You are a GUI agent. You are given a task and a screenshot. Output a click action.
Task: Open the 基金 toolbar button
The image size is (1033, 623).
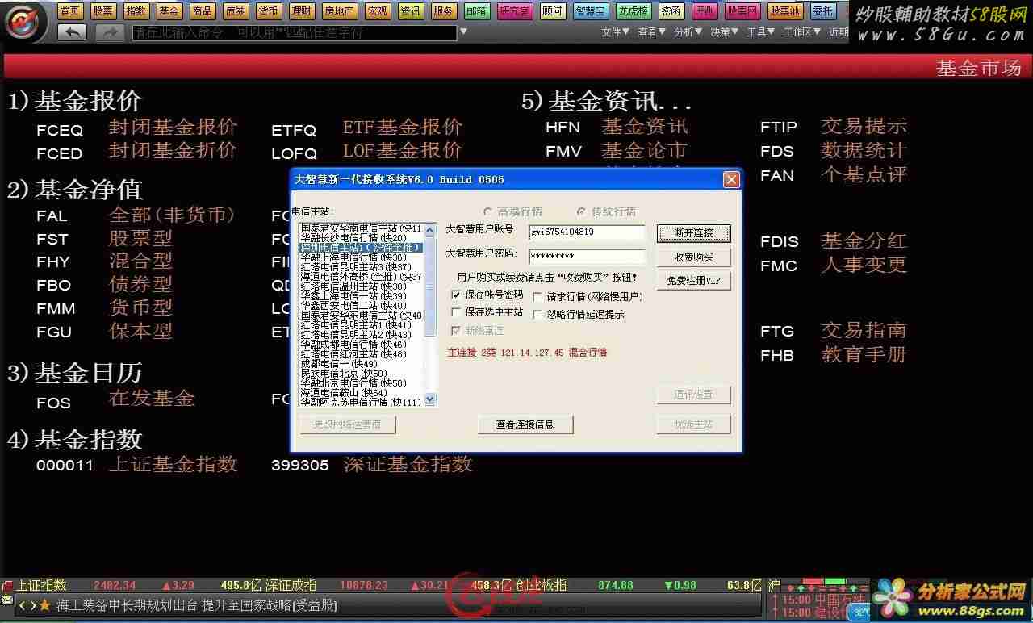coord(169,11)
